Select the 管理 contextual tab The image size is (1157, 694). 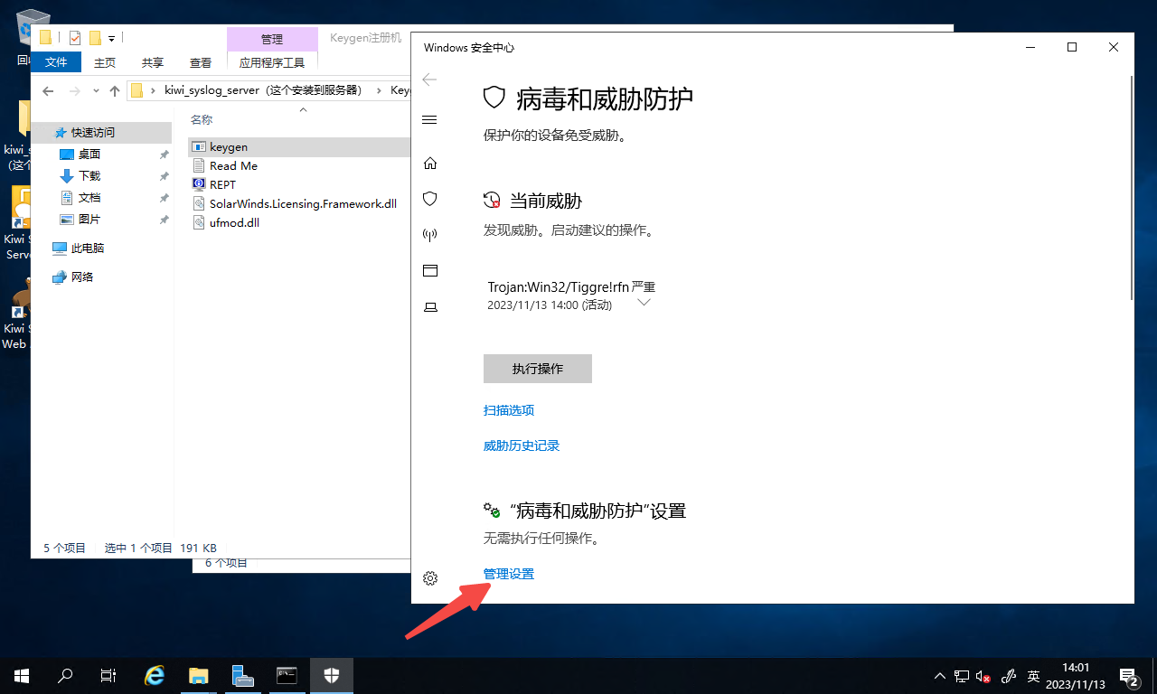(x=272, y=39)
